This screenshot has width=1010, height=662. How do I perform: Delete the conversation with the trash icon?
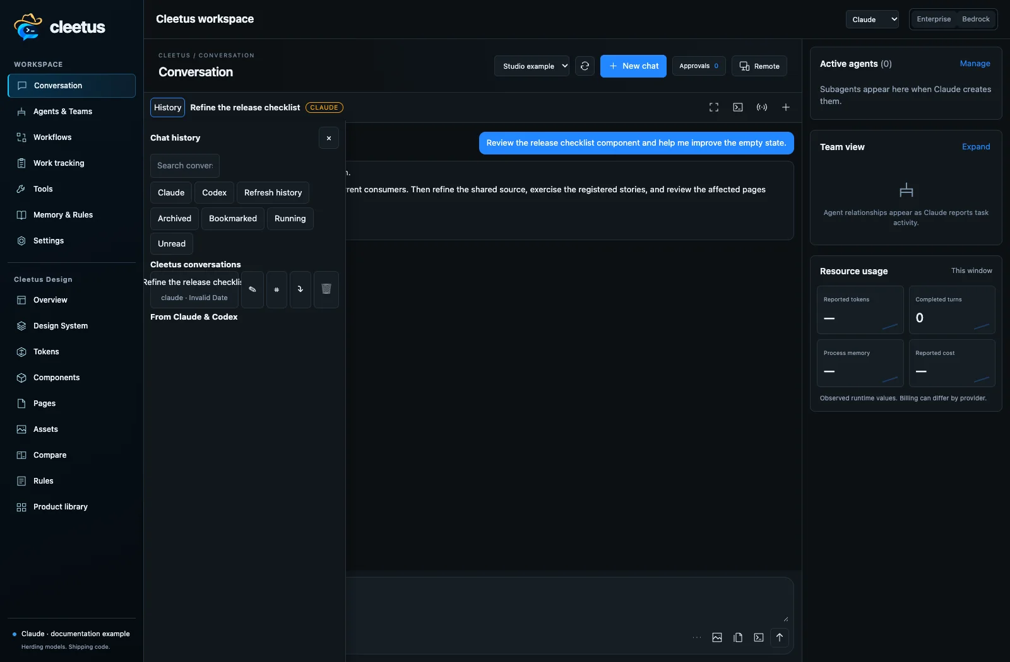pos(326,289)
